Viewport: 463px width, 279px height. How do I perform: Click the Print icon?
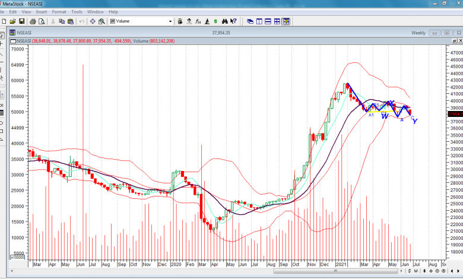(33, 21)
